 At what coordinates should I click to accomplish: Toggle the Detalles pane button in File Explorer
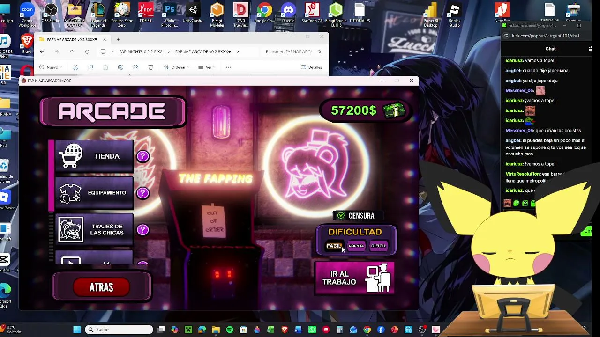pos(311,67)
